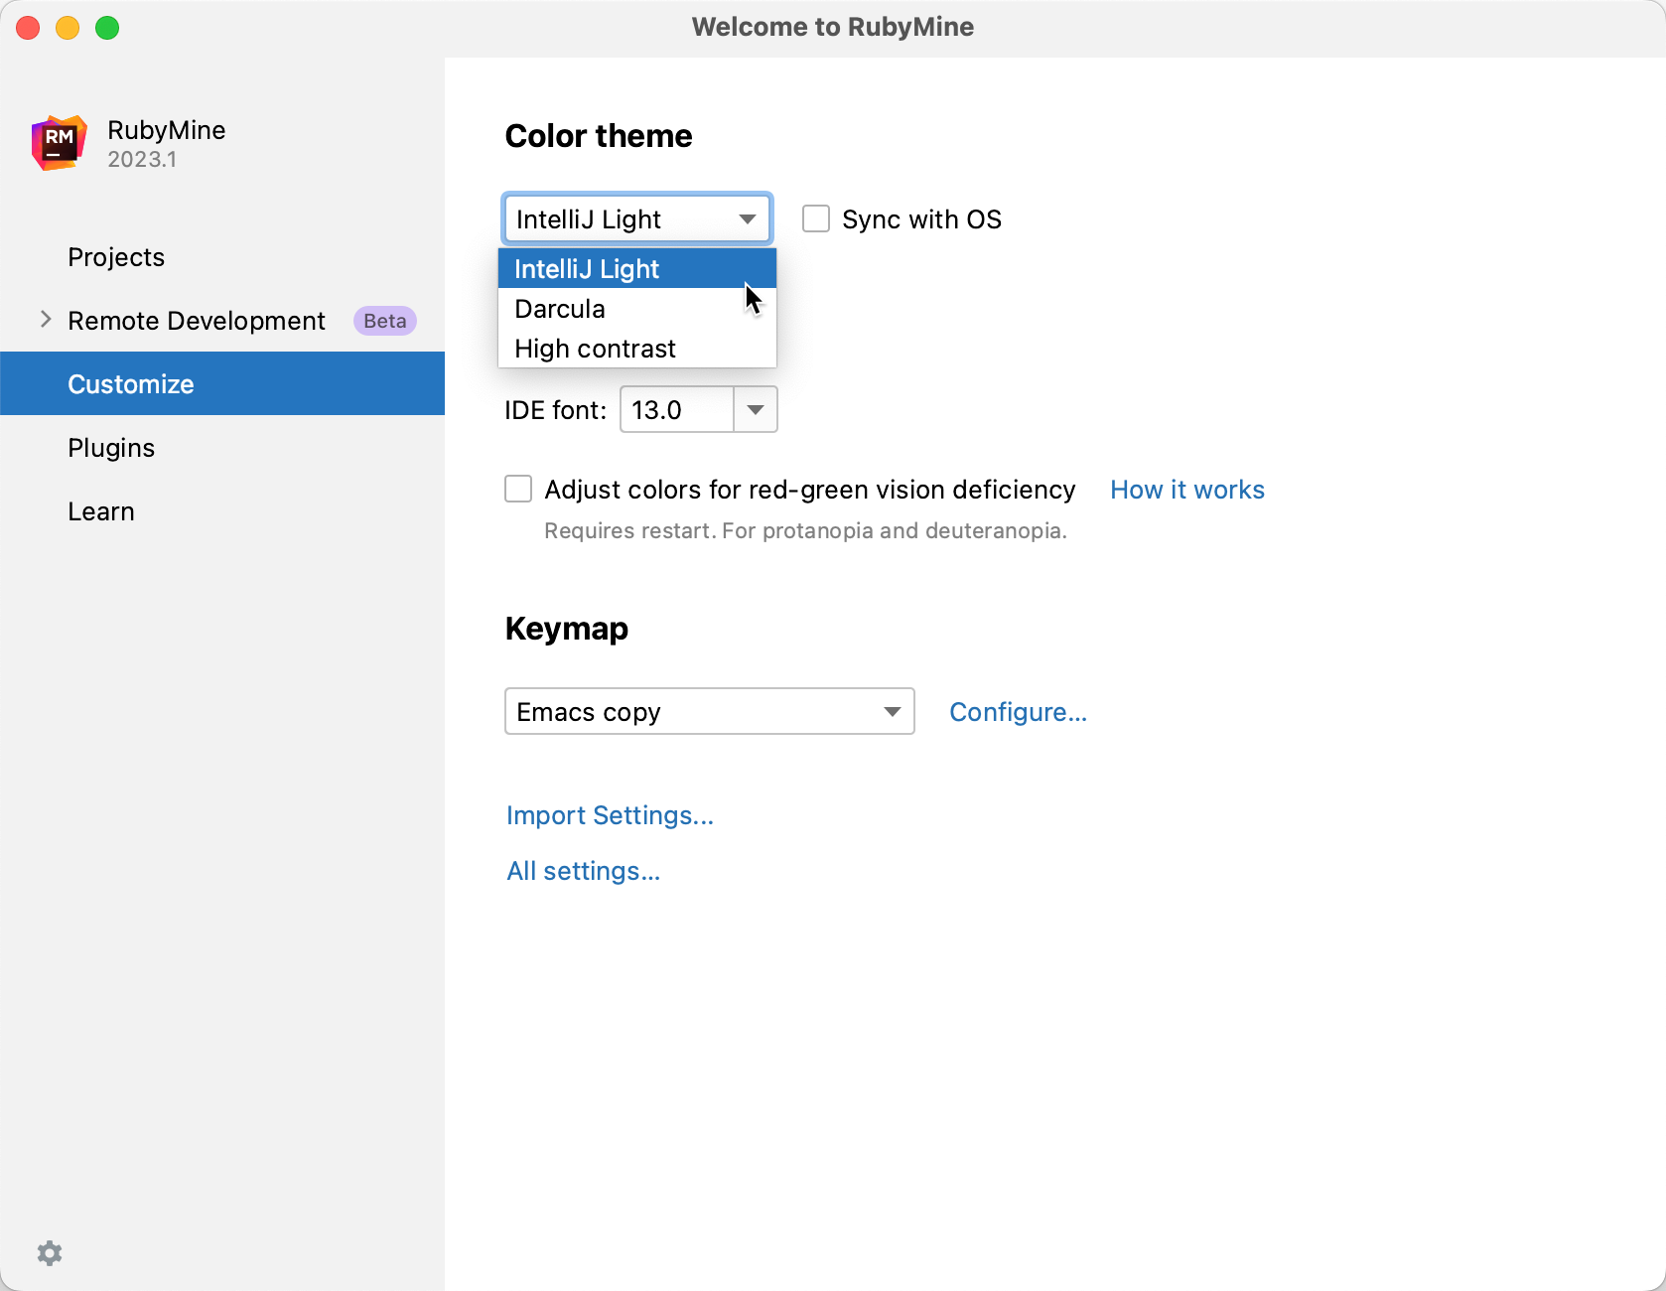
Task: Click the Configure... keymap link
Action: (x=1018, y=712)
